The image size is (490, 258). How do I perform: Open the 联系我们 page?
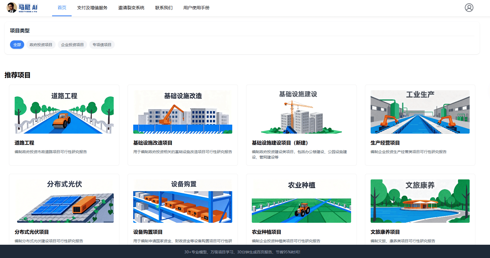[x=164, y=8]
